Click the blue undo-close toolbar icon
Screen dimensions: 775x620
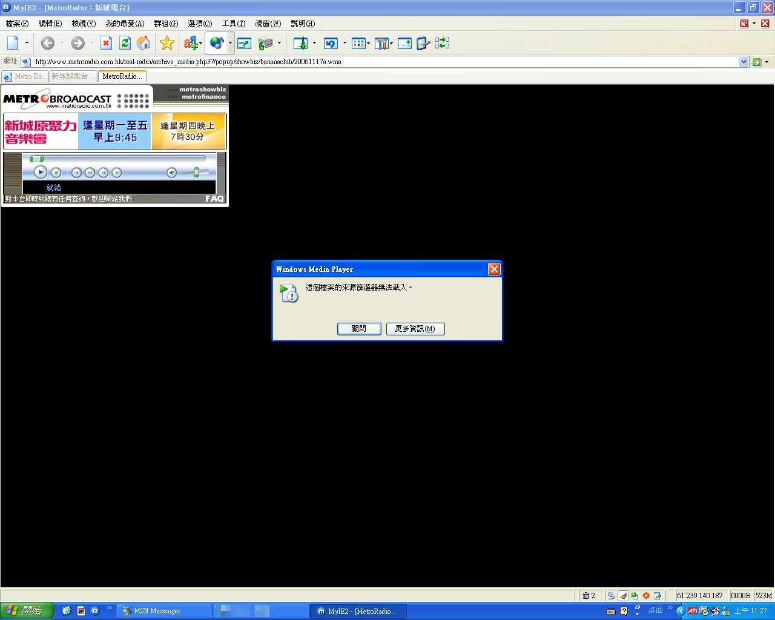point(331,43)
